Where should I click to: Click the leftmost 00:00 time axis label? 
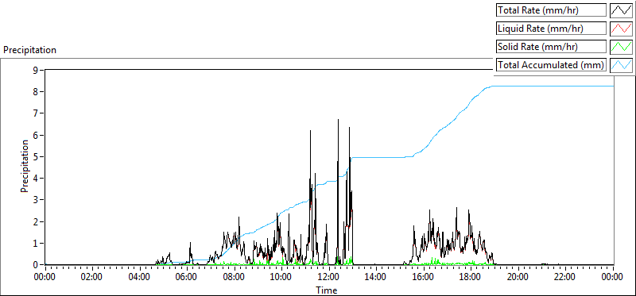click(45, 278)
